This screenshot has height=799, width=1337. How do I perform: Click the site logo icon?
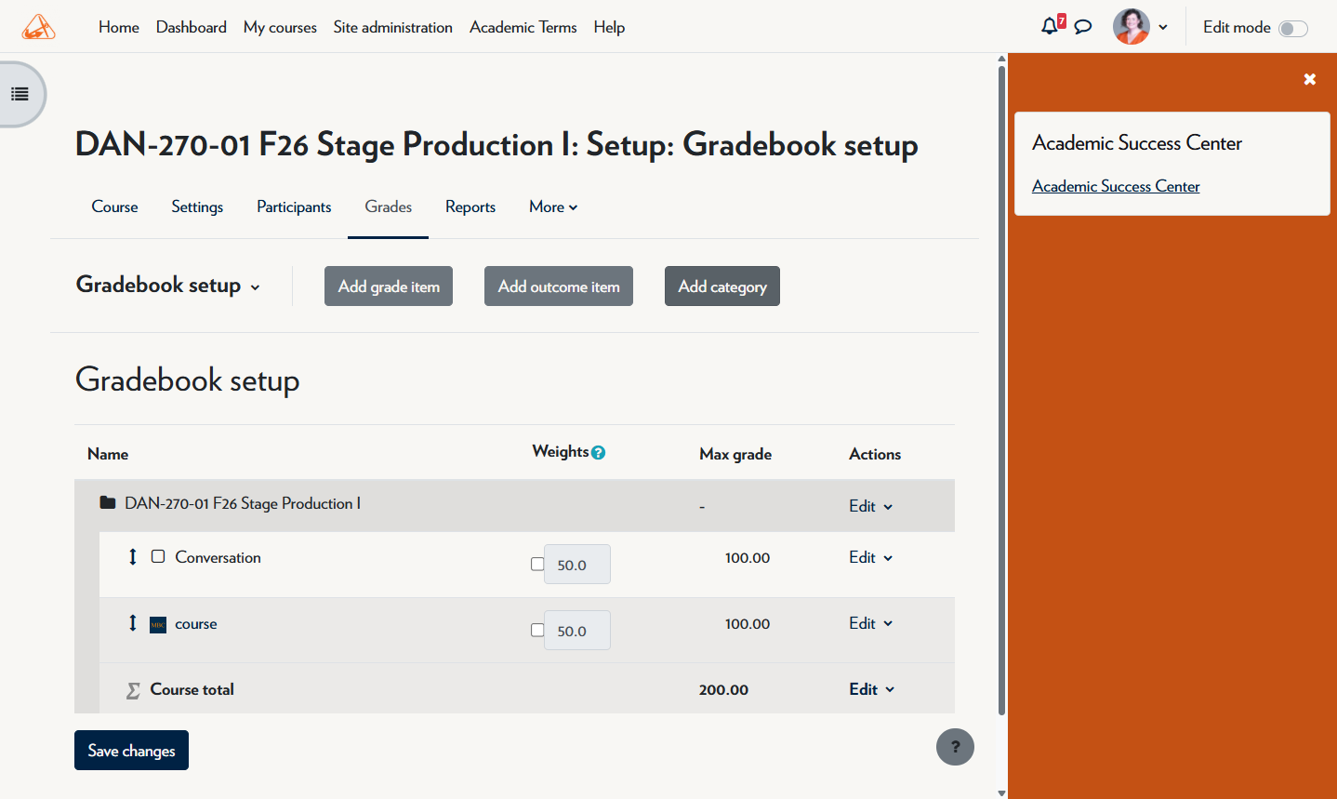pyautogui.click(x=39, y=27)
